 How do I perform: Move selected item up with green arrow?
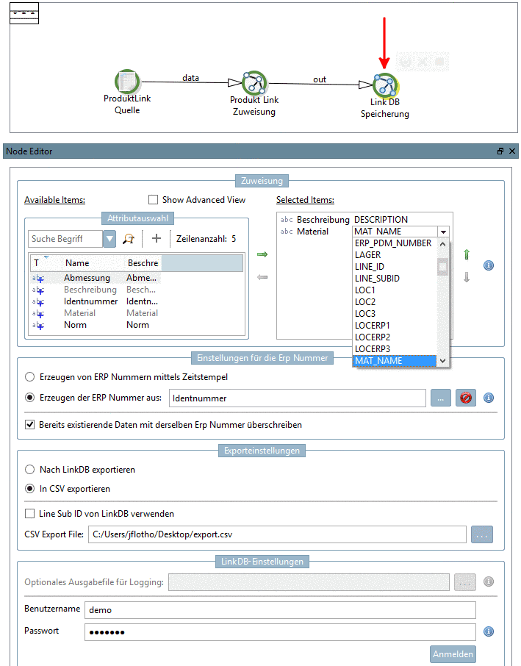click(467, 254)
